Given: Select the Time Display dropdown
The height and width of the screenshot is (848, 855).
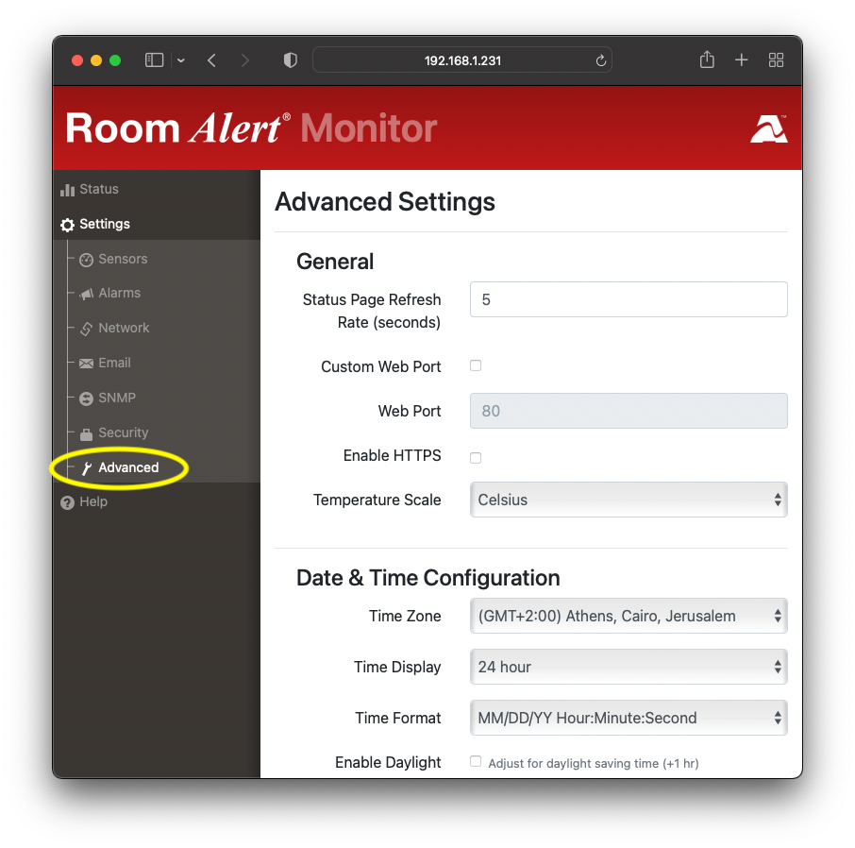Looking at the screenshot, I should click(628, 667).
